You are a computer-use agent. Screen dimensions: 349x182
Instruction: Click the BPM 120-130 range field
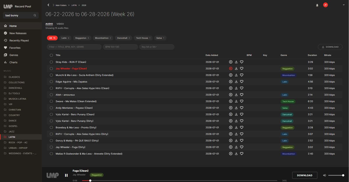(120, 47)
